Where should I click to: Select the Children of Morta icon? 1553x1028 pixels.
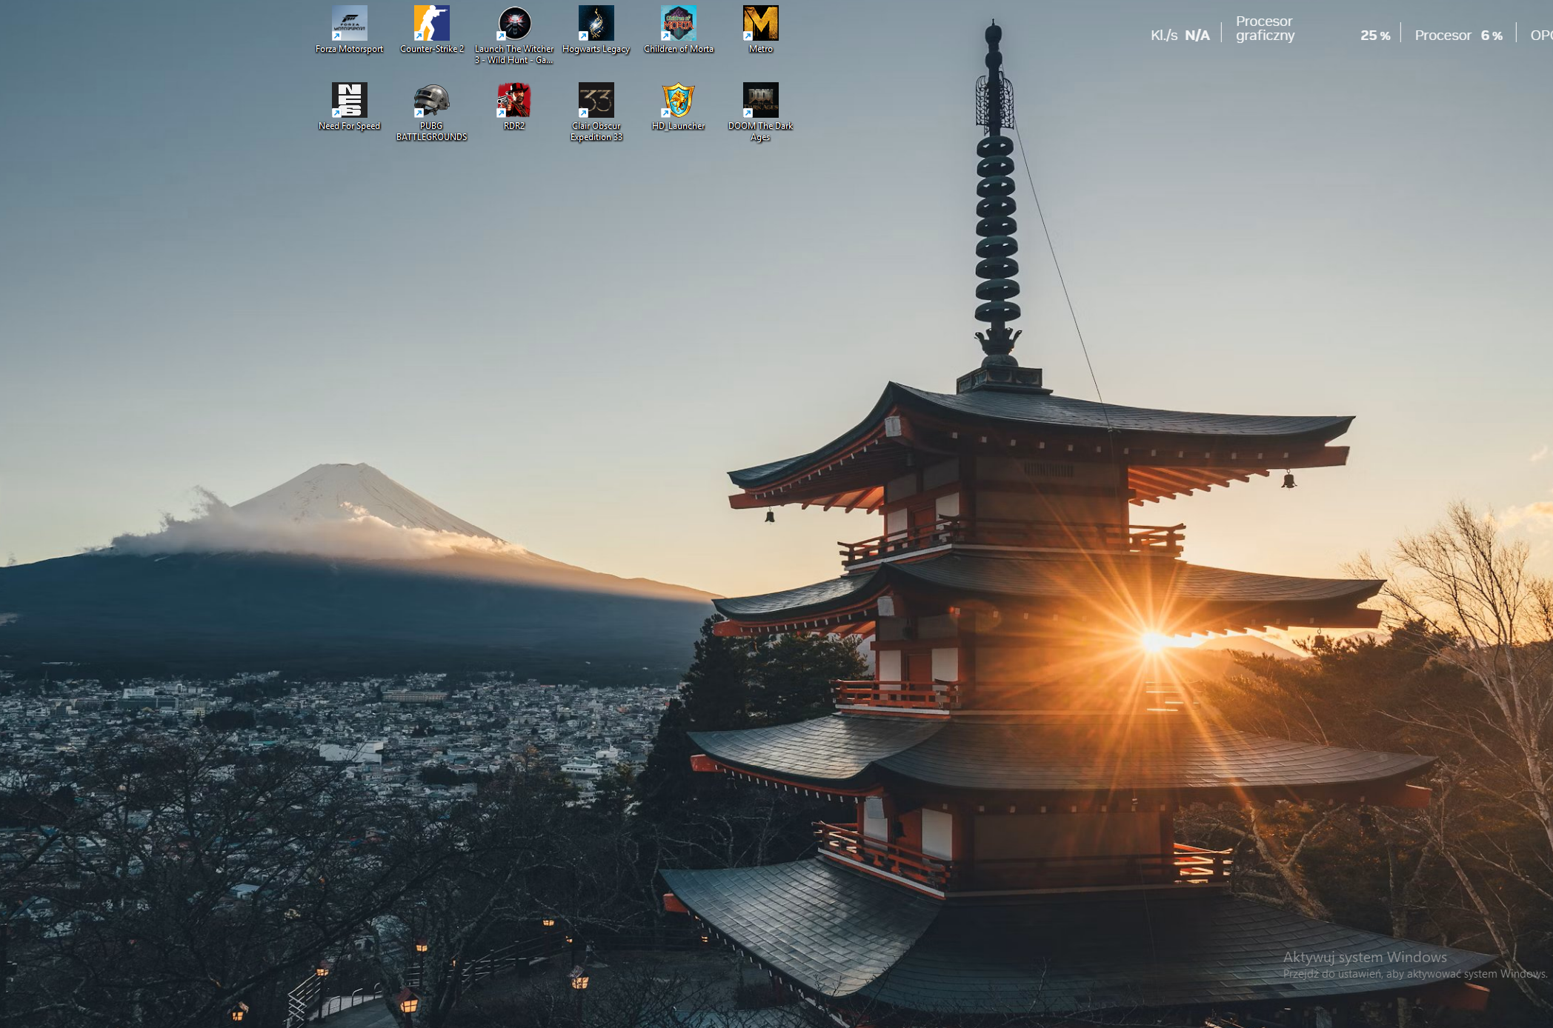point(678,24)
